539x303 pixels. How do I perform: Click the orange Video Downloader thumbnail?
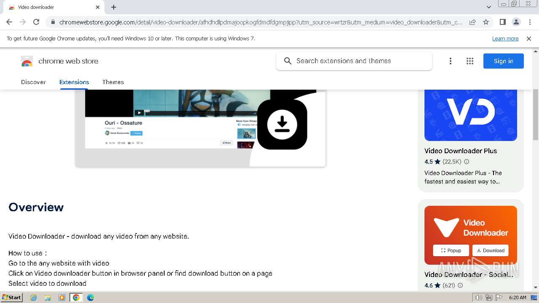(x=471, y=235)
